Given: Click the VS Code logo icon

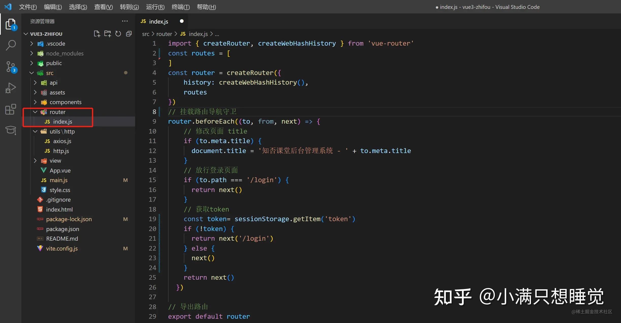Looking at the screenshot, I should pos(8,7).
